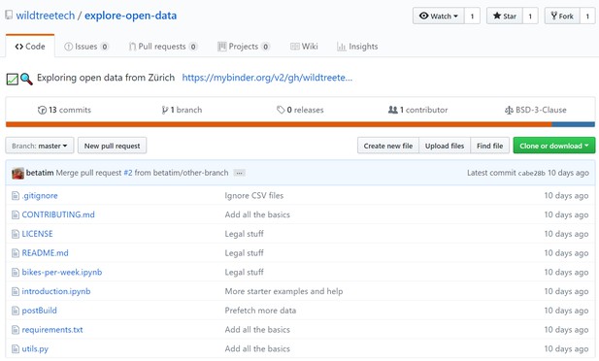Open the forks count
The height and width of the screenshot is (361, 599).
(x=587, y=16)
